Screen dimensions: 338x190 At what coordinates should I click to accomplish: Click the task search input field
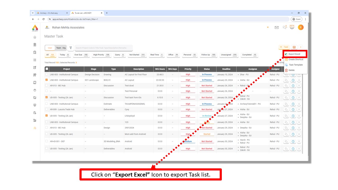pos(104,48)
